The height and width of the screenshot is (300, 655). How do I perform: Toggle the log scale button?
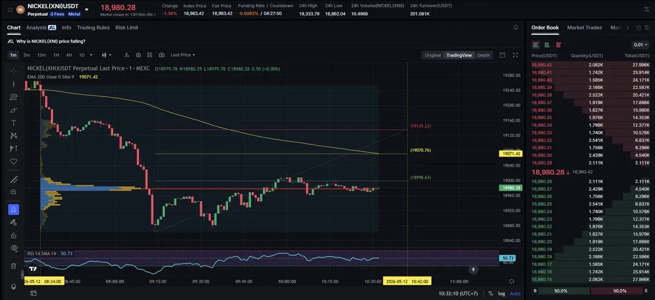[x=502, y=293]
